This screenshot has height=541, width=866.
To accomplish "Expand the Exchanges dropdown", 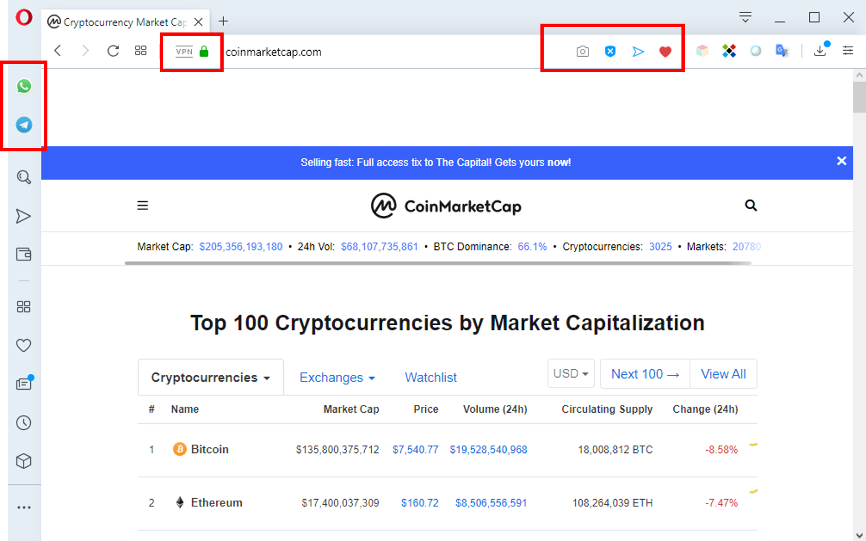I will click(x=337, y=378).
